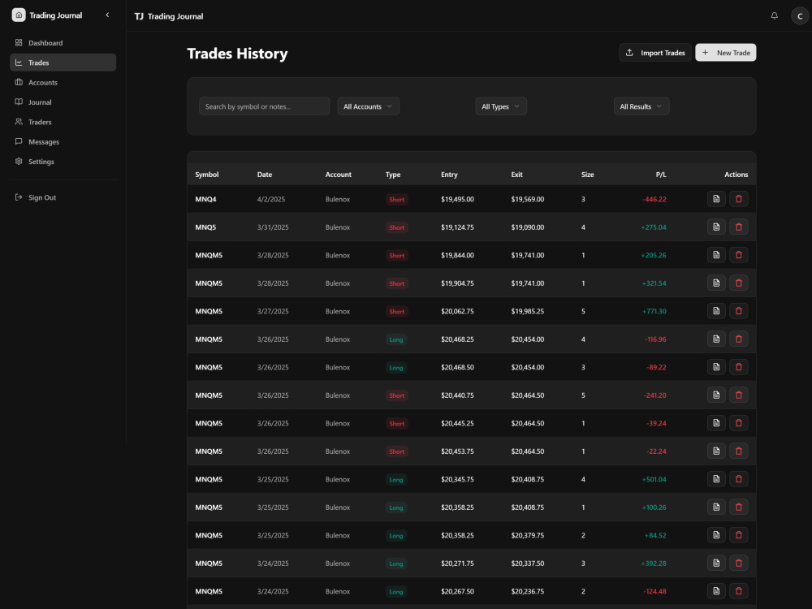Image resolution: width=812 pixels, height=609 pixels.
Task: Delete the +321.54 trade
Action: pyautogui.click(x=738, y=283)
